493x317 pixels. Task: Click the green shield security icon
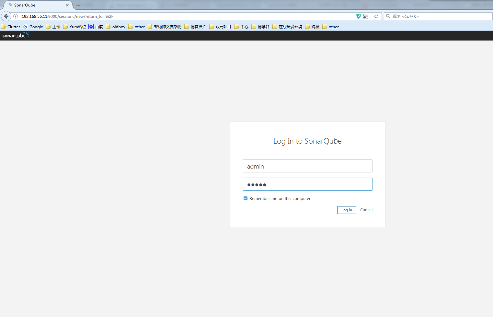coord(359,16)
